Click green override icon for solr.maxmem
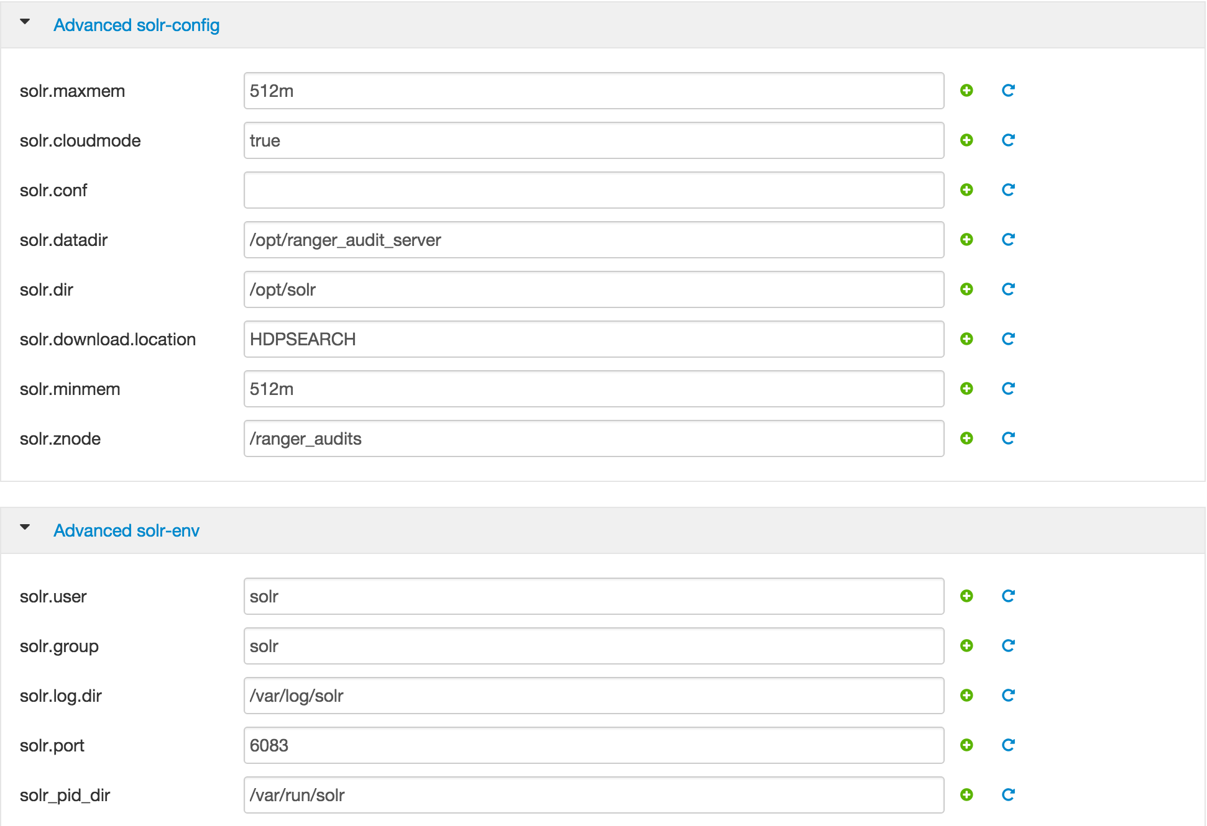The image size is (1207, 826). pyautogui.click(x=966, y=91)
